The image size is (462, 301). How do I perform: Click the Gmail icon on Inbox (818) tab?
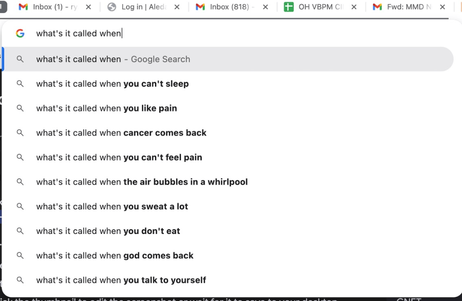(200, 7)
